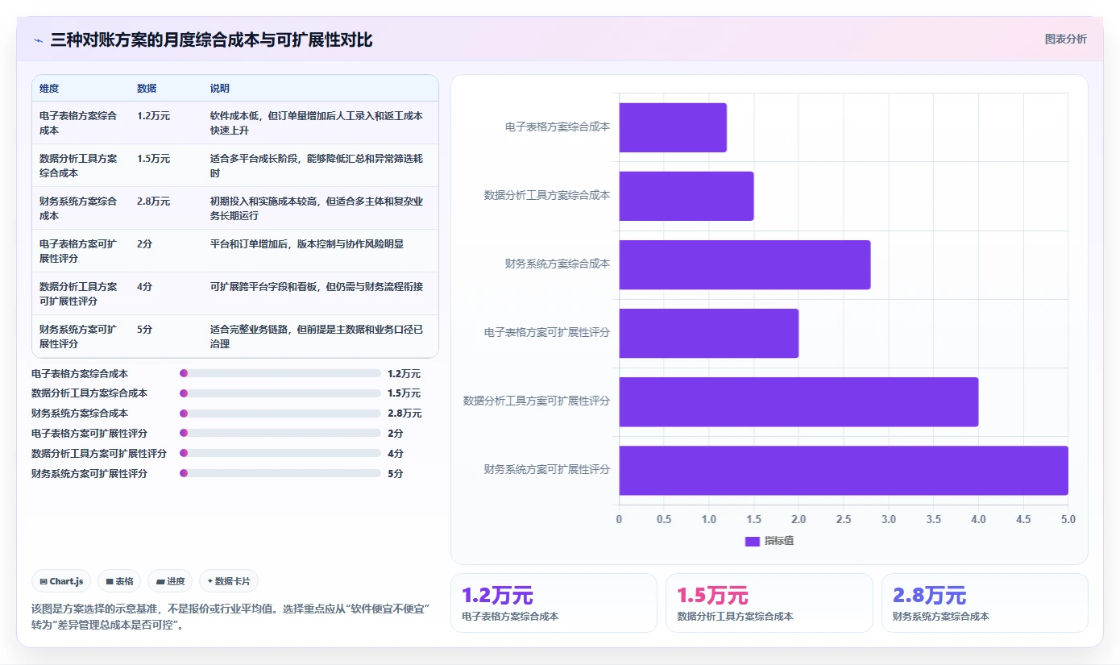Click the 电子表格方案可扩展性评分 chart bar
Image resolution: width=1120 pixels, height=665 pixels.
(x=709, y=333)
